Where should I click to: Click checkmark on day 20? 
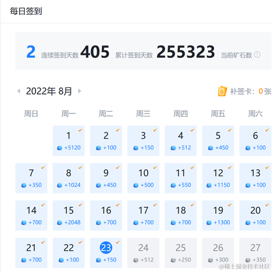pyautogui.click(x=267, y=205)
